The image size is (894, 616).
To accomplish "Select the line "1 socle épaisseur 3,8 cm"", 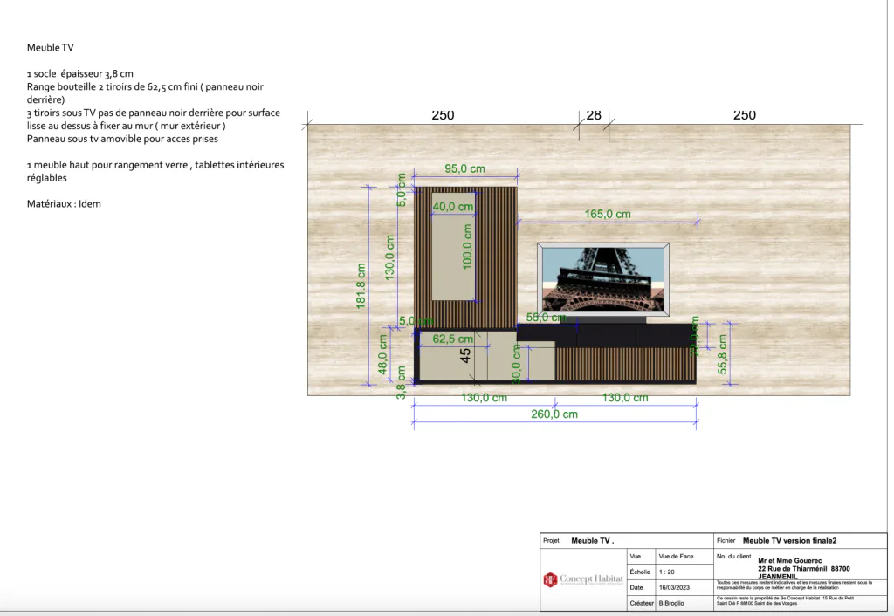I will [79, 73].
